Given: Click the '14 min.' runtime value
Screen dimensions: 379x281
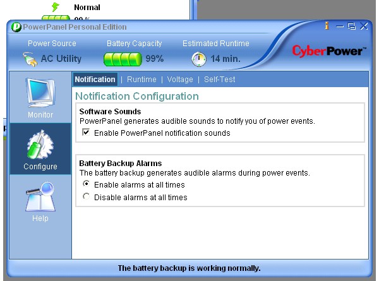Looking at the screenshot, I should 226,59.
